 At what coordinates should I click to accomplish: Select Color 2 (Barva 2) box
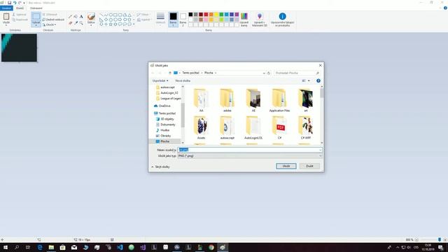click(183, 19)
